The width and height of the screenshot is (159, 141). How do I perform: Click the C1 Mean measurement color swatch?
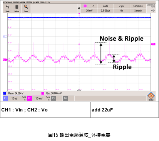[x=4, y=93]
